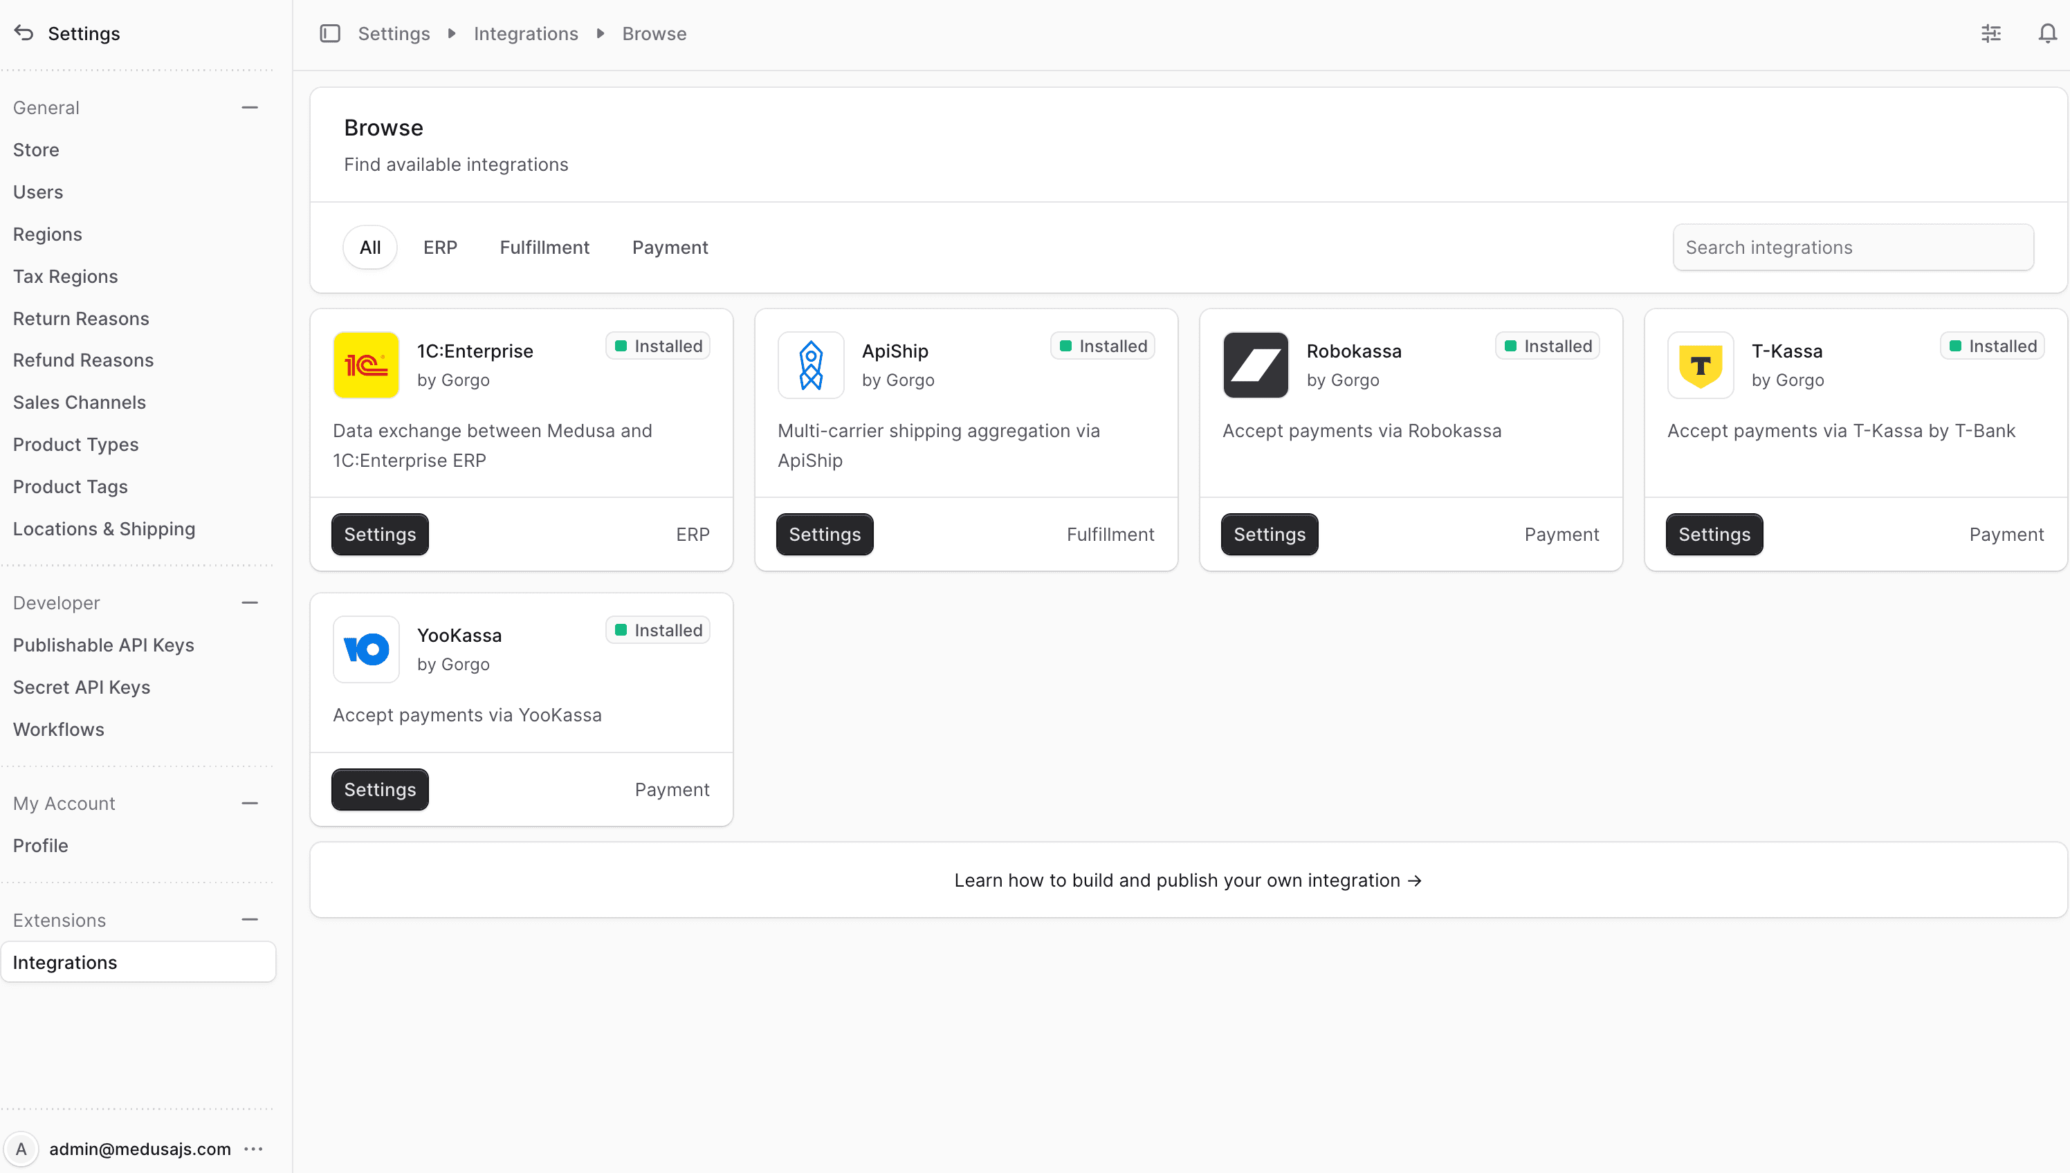2070x1173 pixels.
Task: Click the Robokassa logo
Action: 1256,365
